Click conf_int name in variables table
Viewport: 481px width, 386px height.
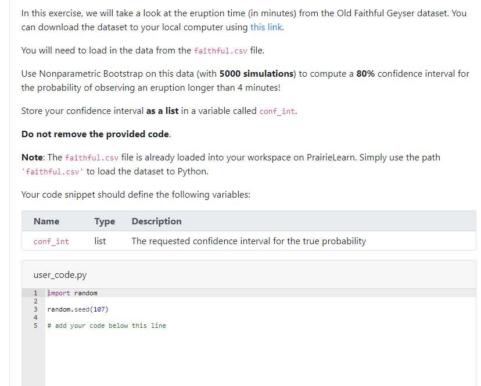coord(51,241)
